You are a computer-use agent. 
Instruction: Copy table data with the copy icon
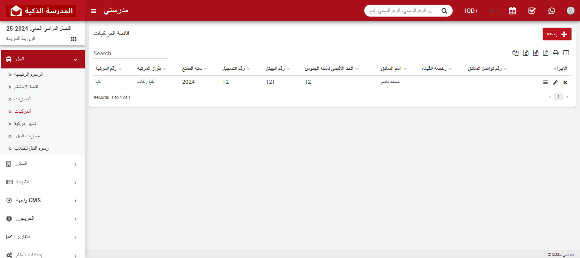[x=515, y=53]
